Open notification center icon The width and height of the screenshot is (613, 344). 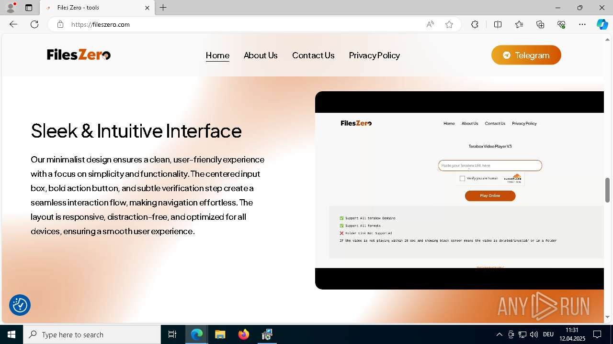(x=598, y=334)
